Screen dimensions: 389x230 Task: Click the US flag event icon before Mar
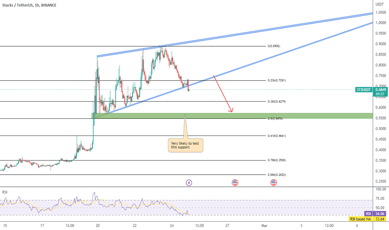click(x=274, y=183)
